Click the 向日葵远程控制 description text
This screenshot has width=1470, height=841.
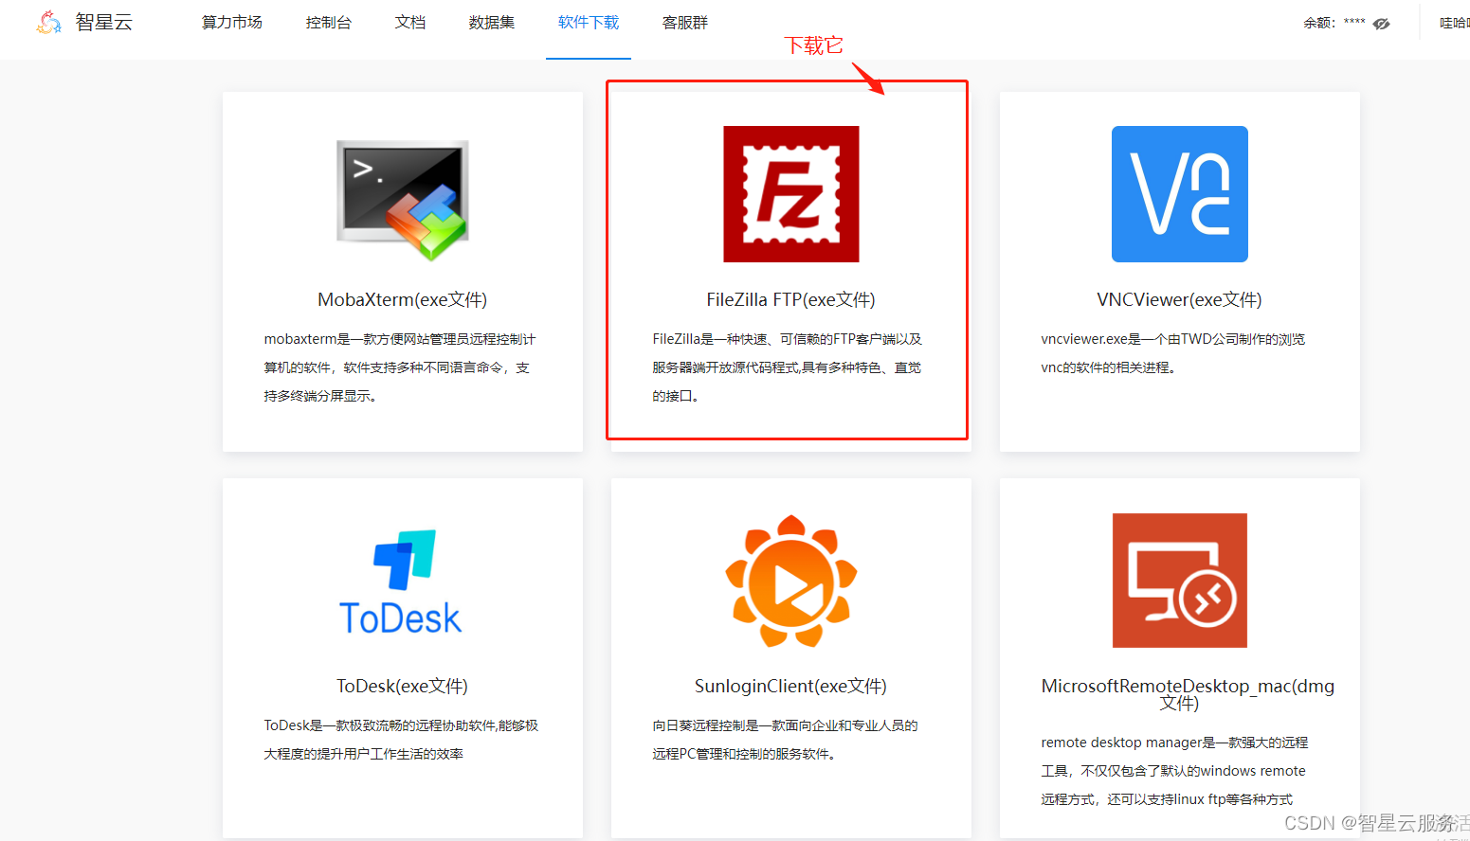pos(786,740)
